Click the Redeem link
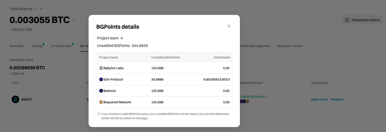Viewport: 386px width, 132px height. coord(337,99)
